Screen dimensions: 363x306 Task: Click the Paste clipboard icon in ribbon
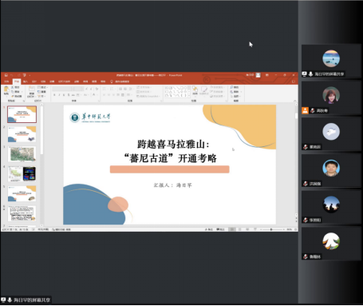click(6, 90)
